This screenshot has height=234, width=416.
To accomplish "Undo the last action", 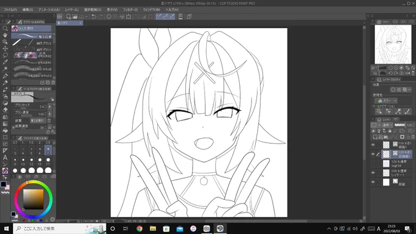I will coord(94,16).
